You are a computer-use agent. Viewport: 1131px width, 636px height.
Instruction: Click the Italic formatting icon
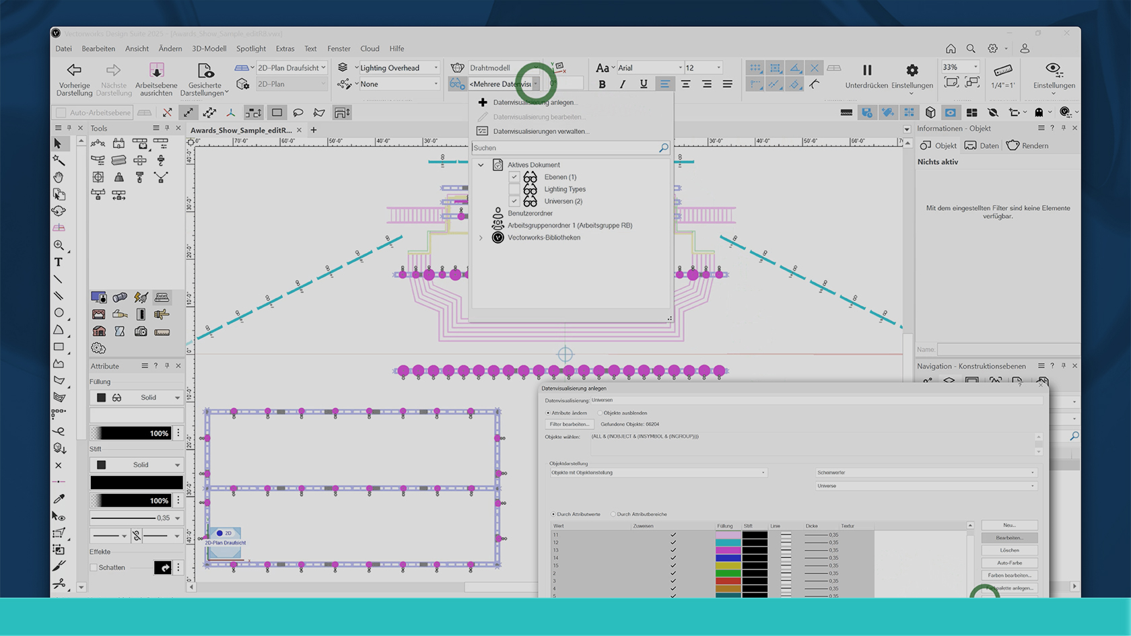pyautogui.click(x=623, y=84)
